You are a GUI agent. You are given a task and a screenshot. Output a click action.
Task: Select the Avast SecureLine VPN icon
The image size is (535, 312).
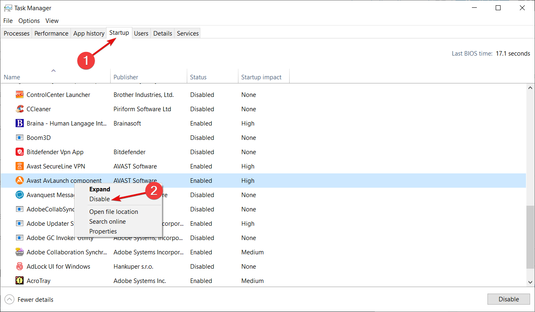(19, 166)
